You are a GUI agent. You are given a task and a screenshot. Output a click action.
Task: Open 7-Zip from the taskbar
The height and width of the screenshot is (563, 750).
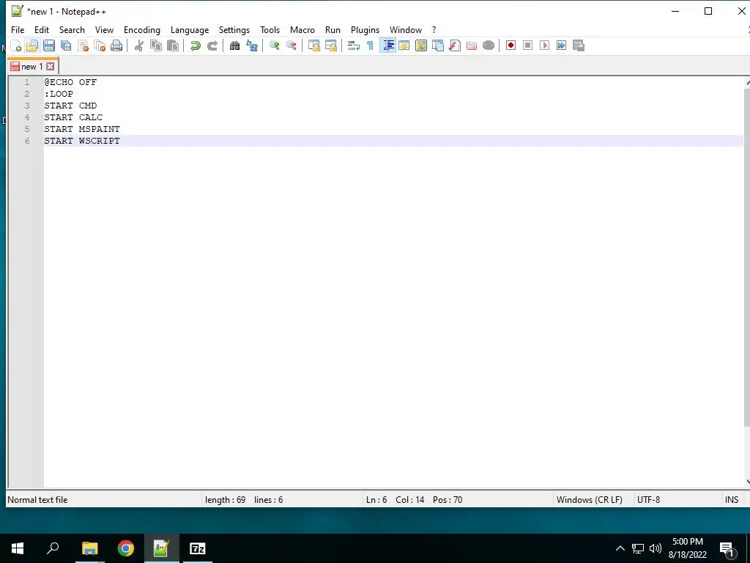click(x=198, y=548)
